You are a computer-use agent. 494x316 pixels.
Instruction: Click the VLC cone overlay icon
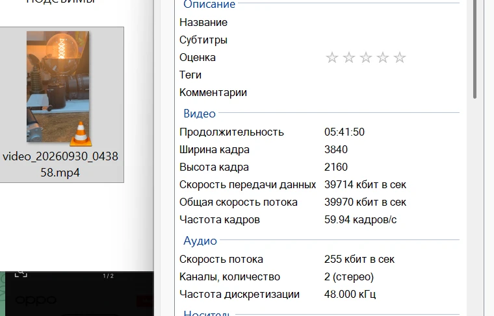coord(81,134)
